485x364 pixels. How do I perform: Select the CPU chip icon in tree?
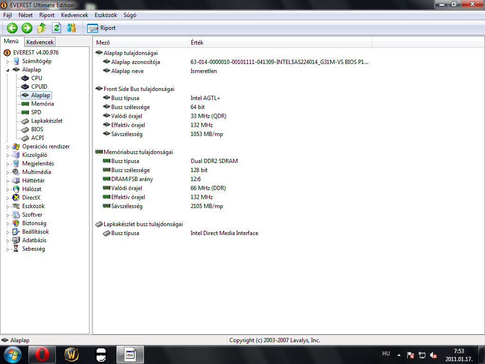[x=25, y=78]
